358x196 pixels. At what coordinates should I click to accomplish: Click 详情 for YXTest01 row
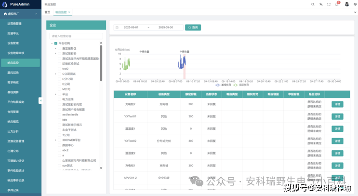pos(337,117)
